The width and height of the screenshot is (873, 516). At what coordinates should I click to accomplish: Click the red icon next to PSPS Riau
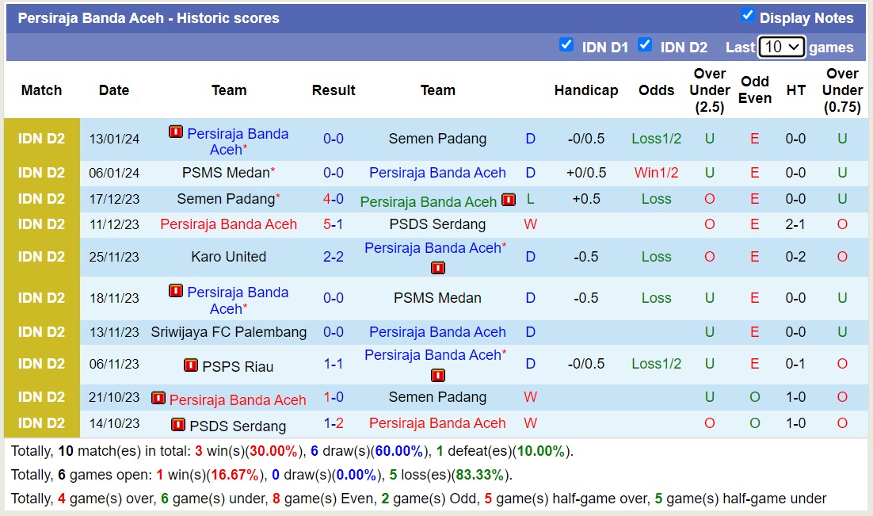coord(191,365)
